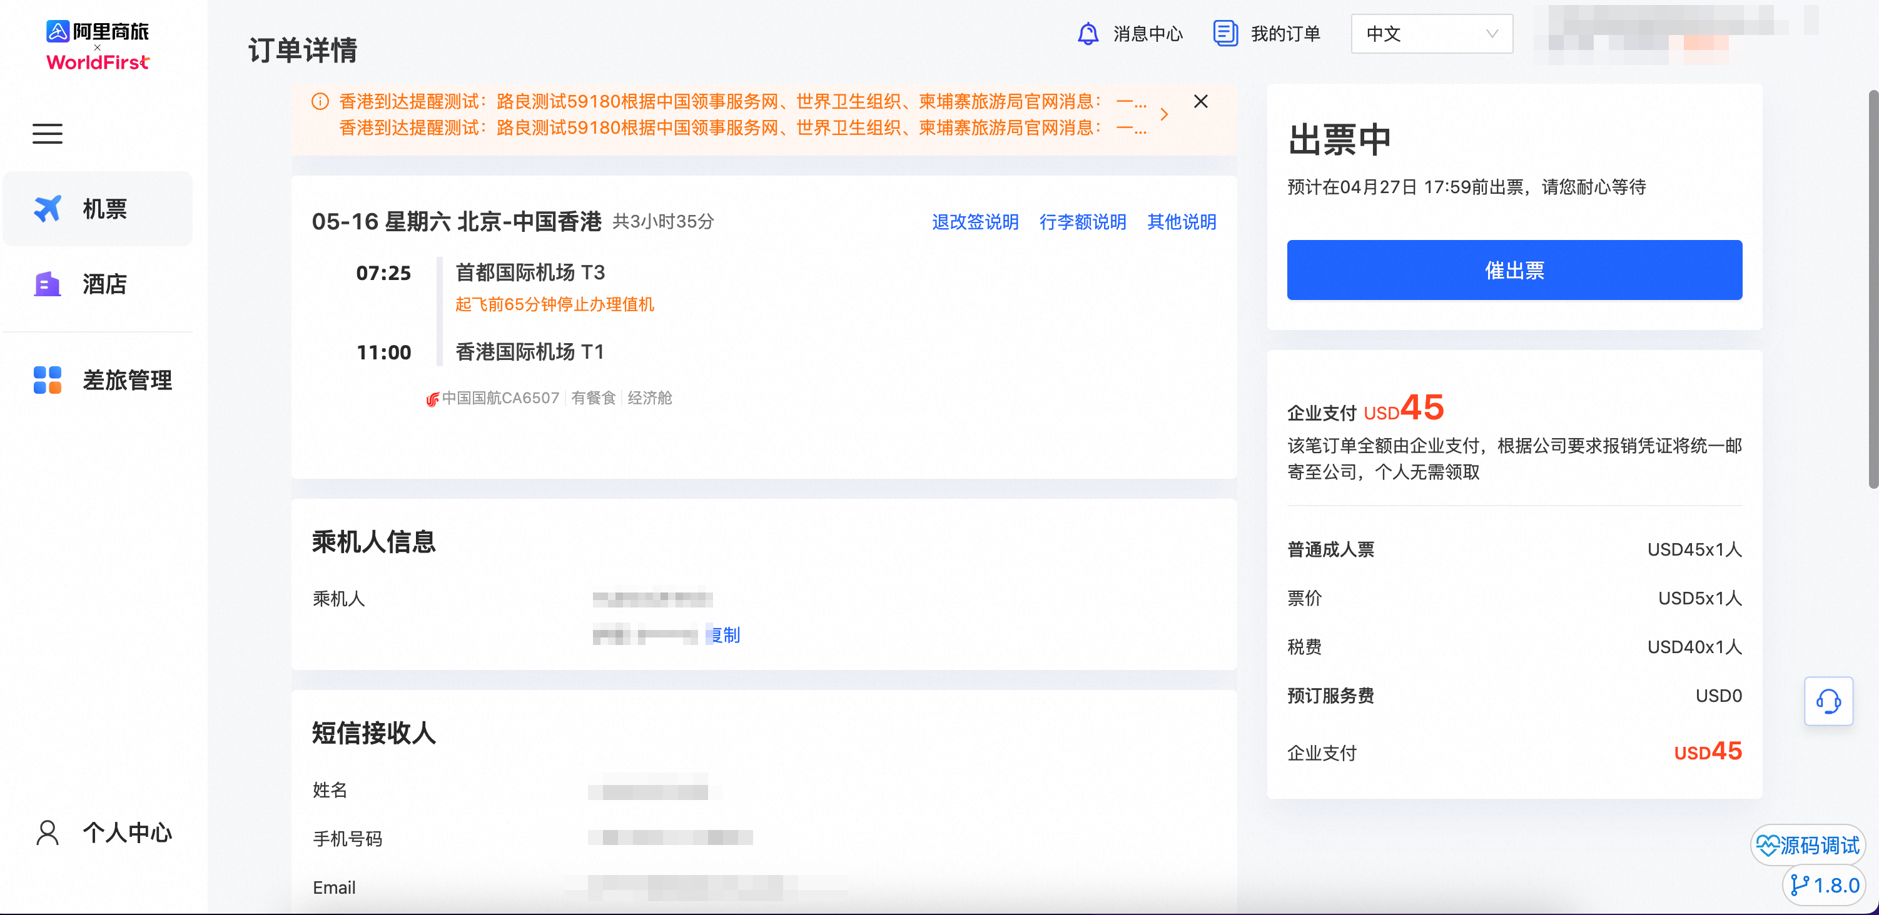Open the 退改签说明 link

tap(975, 222)
